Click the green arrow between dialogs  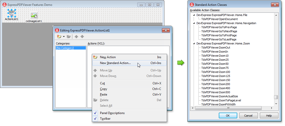[180, 63]
